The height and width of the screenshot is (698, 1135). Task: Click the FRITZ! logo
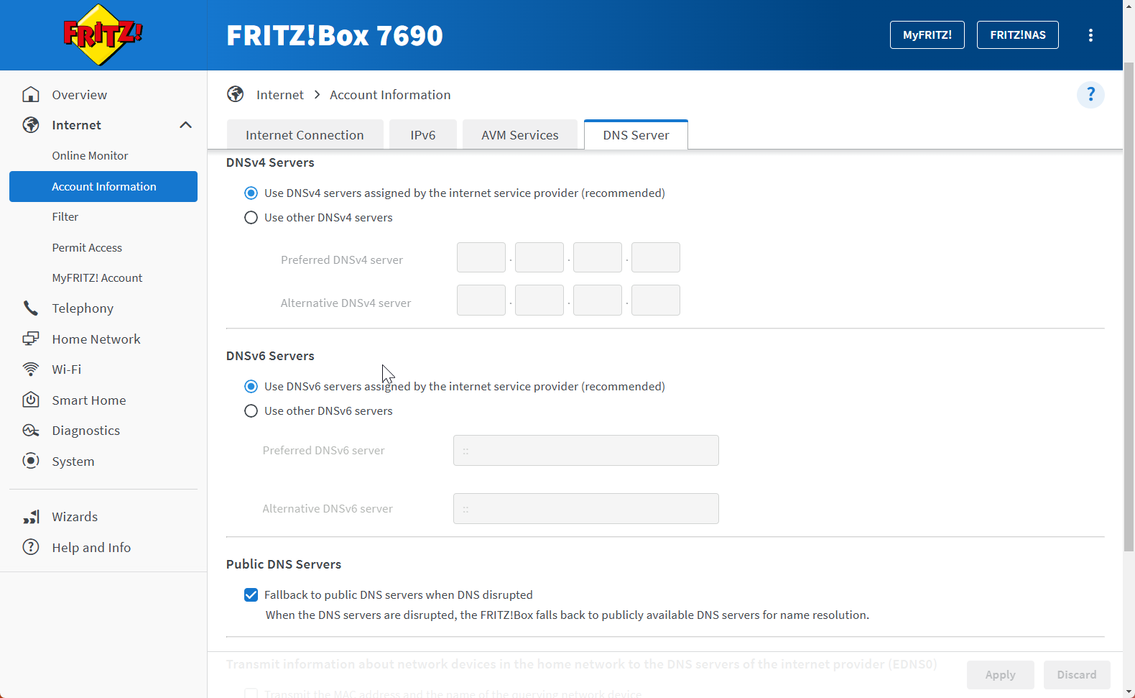click(x=103, y=35)
